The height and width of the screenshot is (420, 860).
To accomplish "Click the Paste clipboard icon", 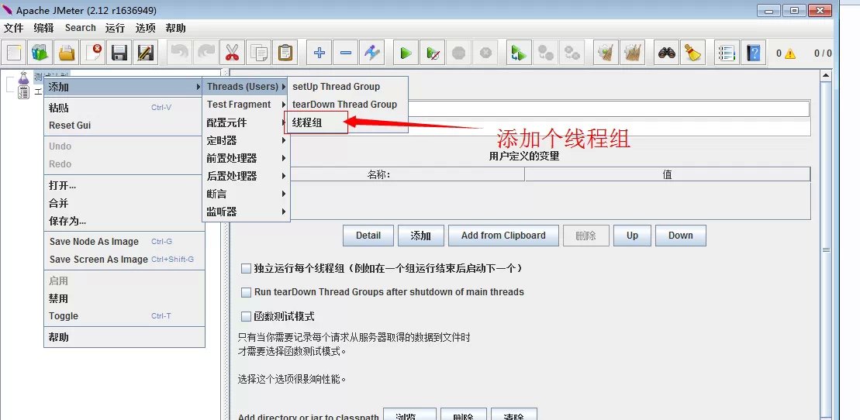I will (285, 53).
